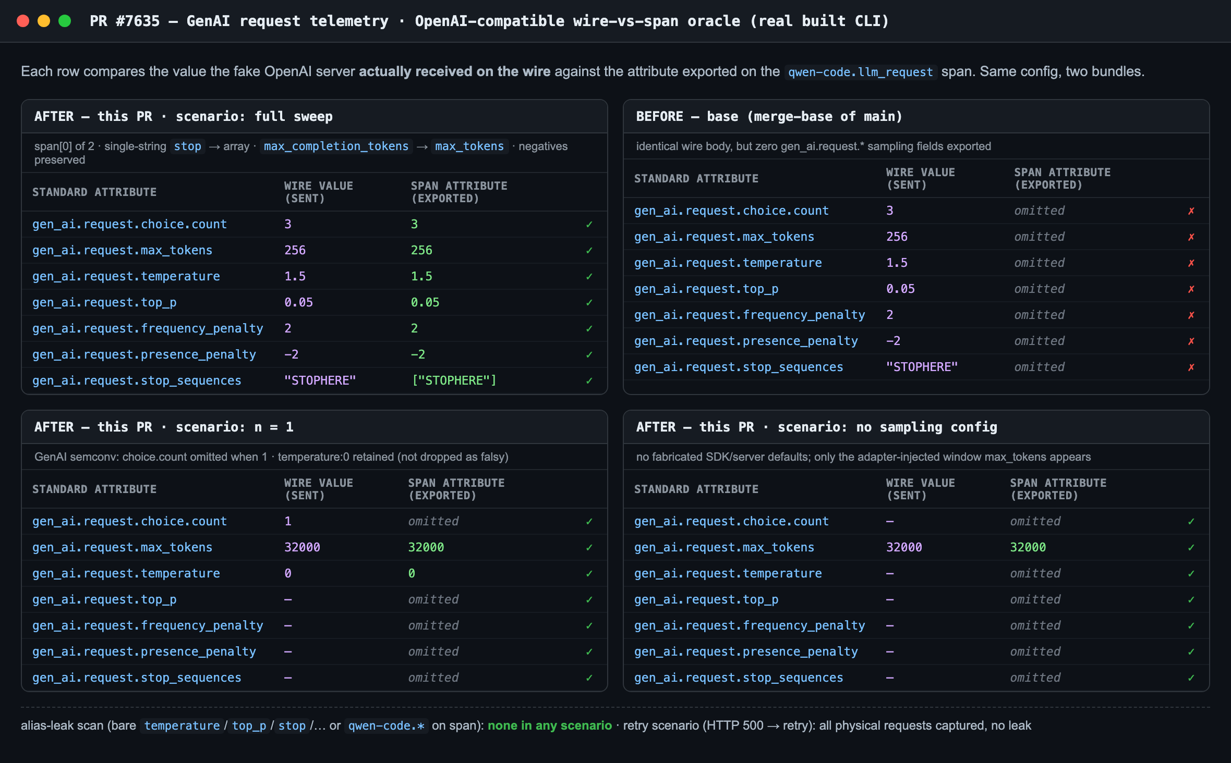
Task: Click the red cross for max_tokens in BEFORE panel
Action: [1191, 237]
